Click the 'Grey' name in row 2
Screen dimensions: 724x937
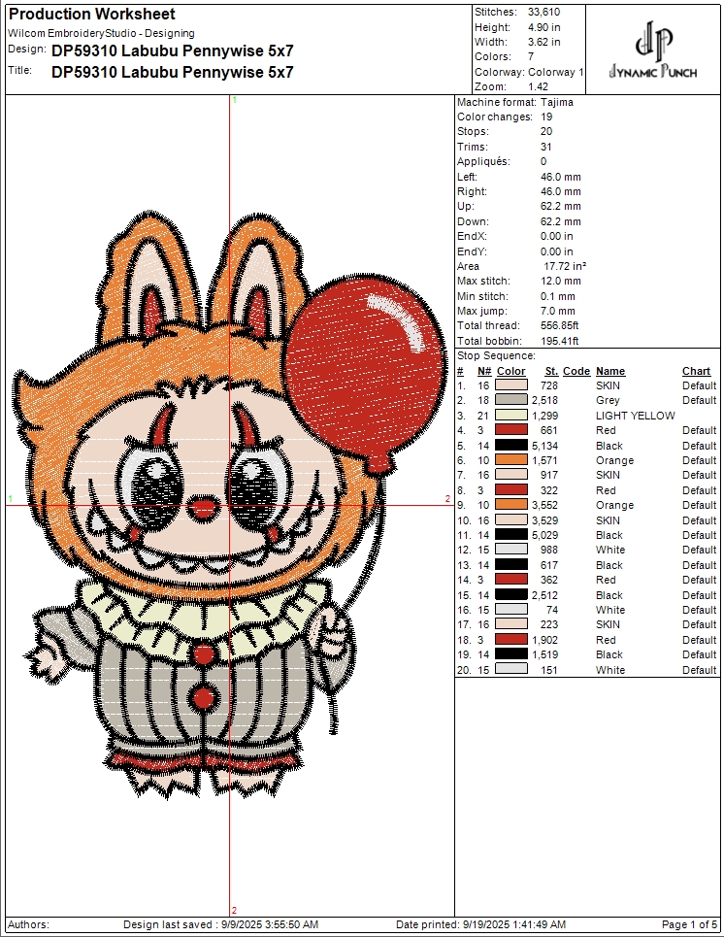(608, 400)
